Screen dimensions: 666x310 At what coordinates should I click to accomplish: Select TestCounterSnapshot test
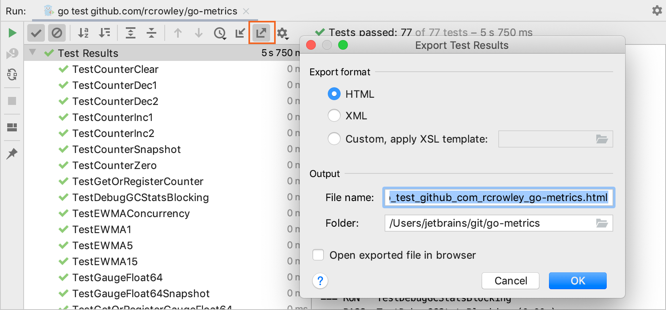click(x=127, y=149)
